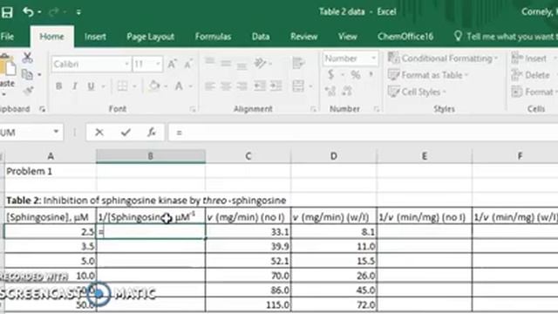Open the Font Color dropdown arrow
Screen dimensions: 558x314
tap(191, 86)
